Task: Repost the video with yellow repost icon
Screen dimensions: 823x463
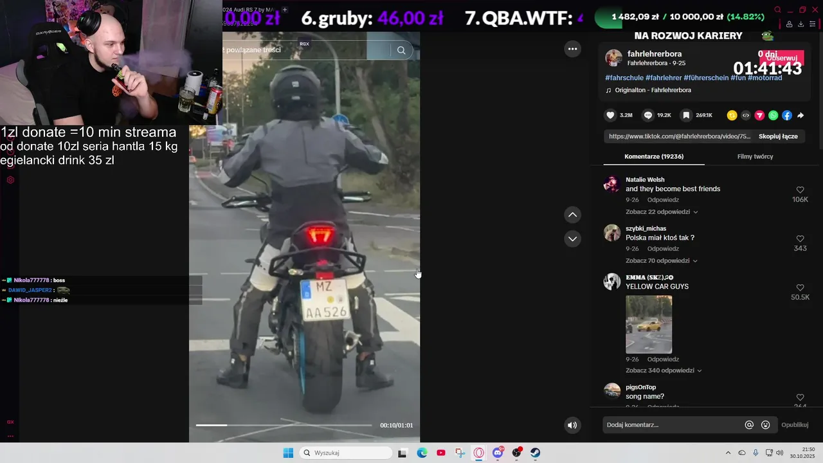Action: (x=732, y=115)
